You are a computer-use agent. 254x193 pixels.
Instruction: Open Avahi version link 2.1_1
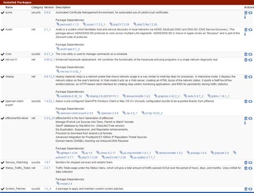48,29
